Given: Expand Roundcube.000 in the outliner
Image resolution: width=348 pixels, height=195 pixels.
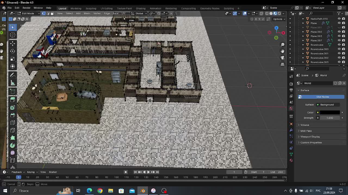Looking at the screenshot, I should click(303, 49).
